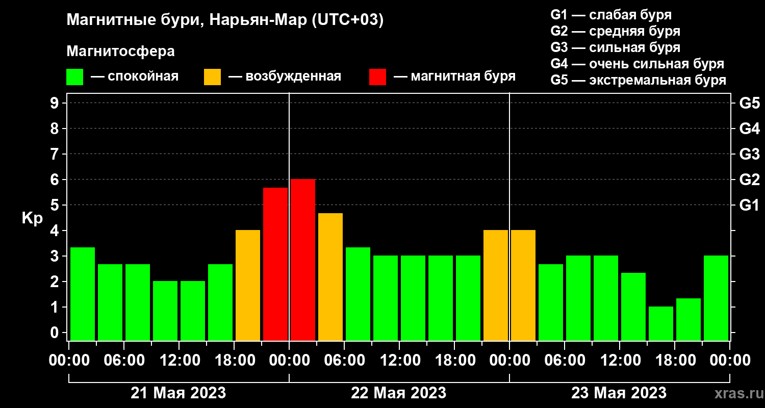Click the '22 Мая 2023' date label

398,393
